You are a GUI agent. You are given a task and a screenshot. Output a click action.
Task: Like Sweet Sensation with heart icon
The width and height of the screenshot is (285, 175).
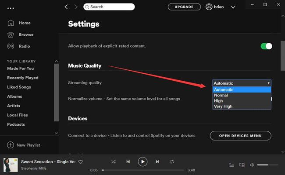[81, 162]
